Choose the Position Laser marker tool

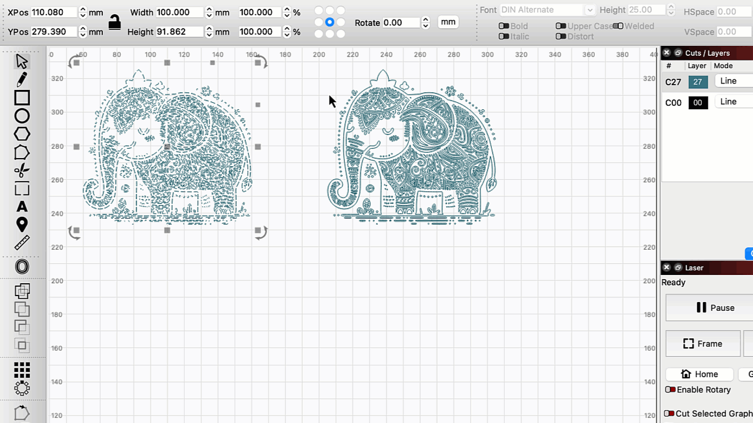pos(22,224)
